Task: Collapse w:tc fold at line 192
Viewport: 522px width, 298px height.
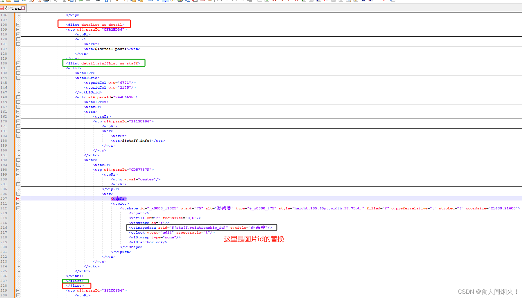Action: (18, 160)
